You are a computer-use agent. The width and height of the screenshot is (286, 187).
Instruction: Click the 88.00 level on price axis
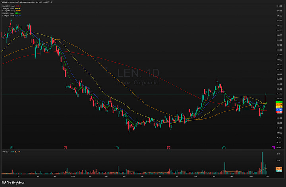click(279, 147)
